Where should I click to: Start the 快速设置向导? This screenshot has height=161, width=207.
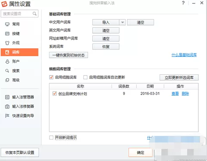click(x=19, y=116)
